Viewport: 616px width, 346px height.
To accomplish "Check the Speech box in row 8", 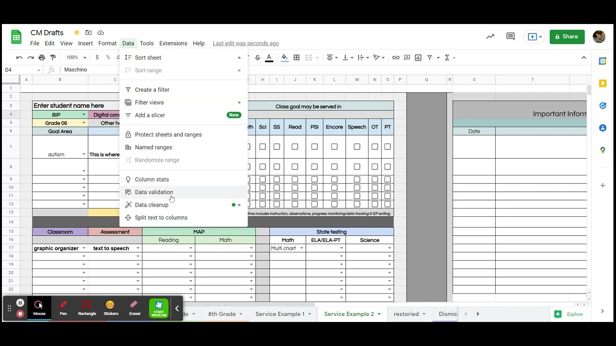I will coord(357,167).
